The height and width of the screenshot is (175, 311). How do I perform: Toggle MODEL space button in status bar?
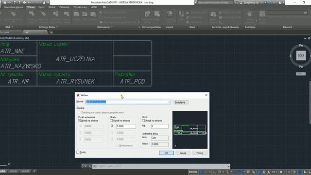click(193, 172)
